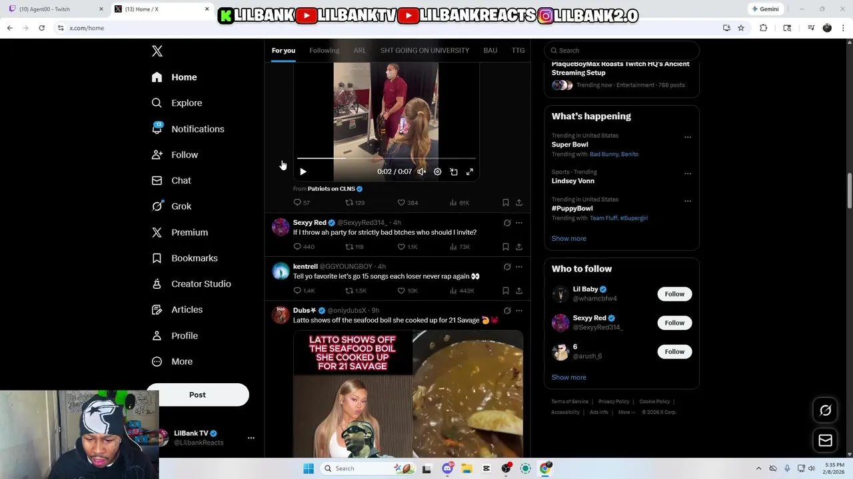Open more options on Sexyy Red post
Image resolution: width=853 pixels, height=479 pixels.
pos(519,223)
